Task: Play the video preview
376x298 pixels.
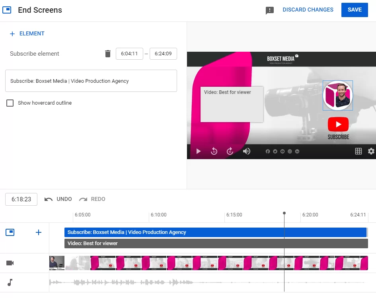Action: tap(198, 151)
